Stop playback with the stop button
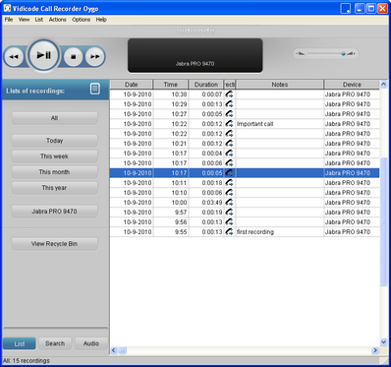The height and width of the screenshot is (367, 391). 73,57
